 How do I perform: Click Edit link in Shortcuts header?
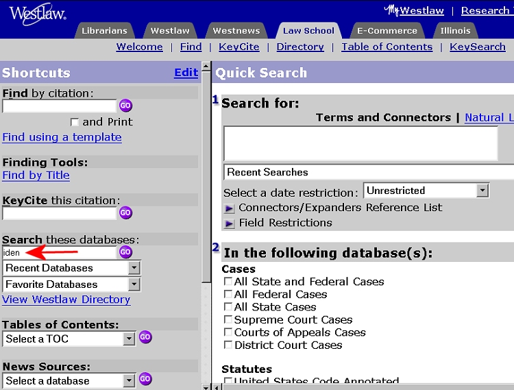[x=186, y=73]
